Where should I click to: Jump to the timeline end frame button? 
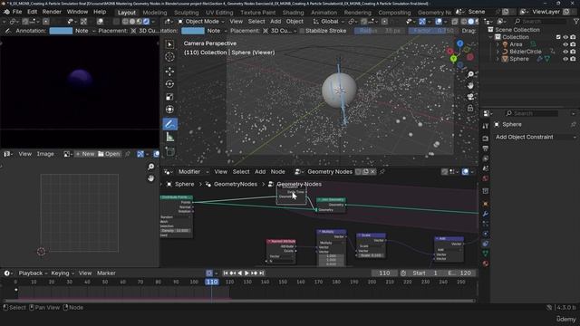coord(262,273)
